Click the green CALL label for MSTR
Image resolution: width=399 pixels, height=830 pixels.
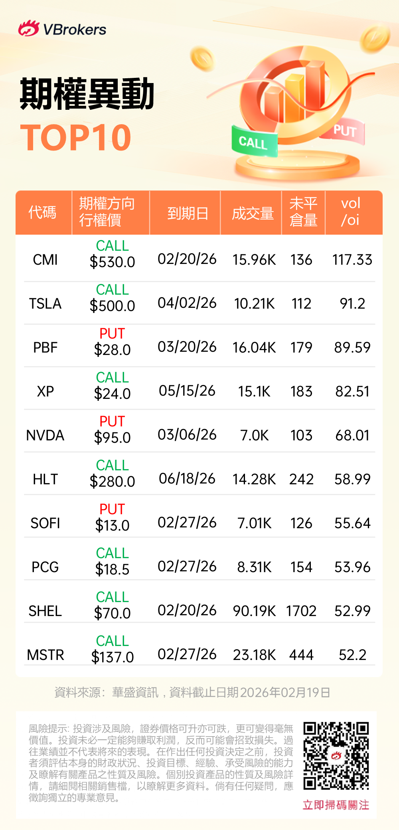[112, 641]
